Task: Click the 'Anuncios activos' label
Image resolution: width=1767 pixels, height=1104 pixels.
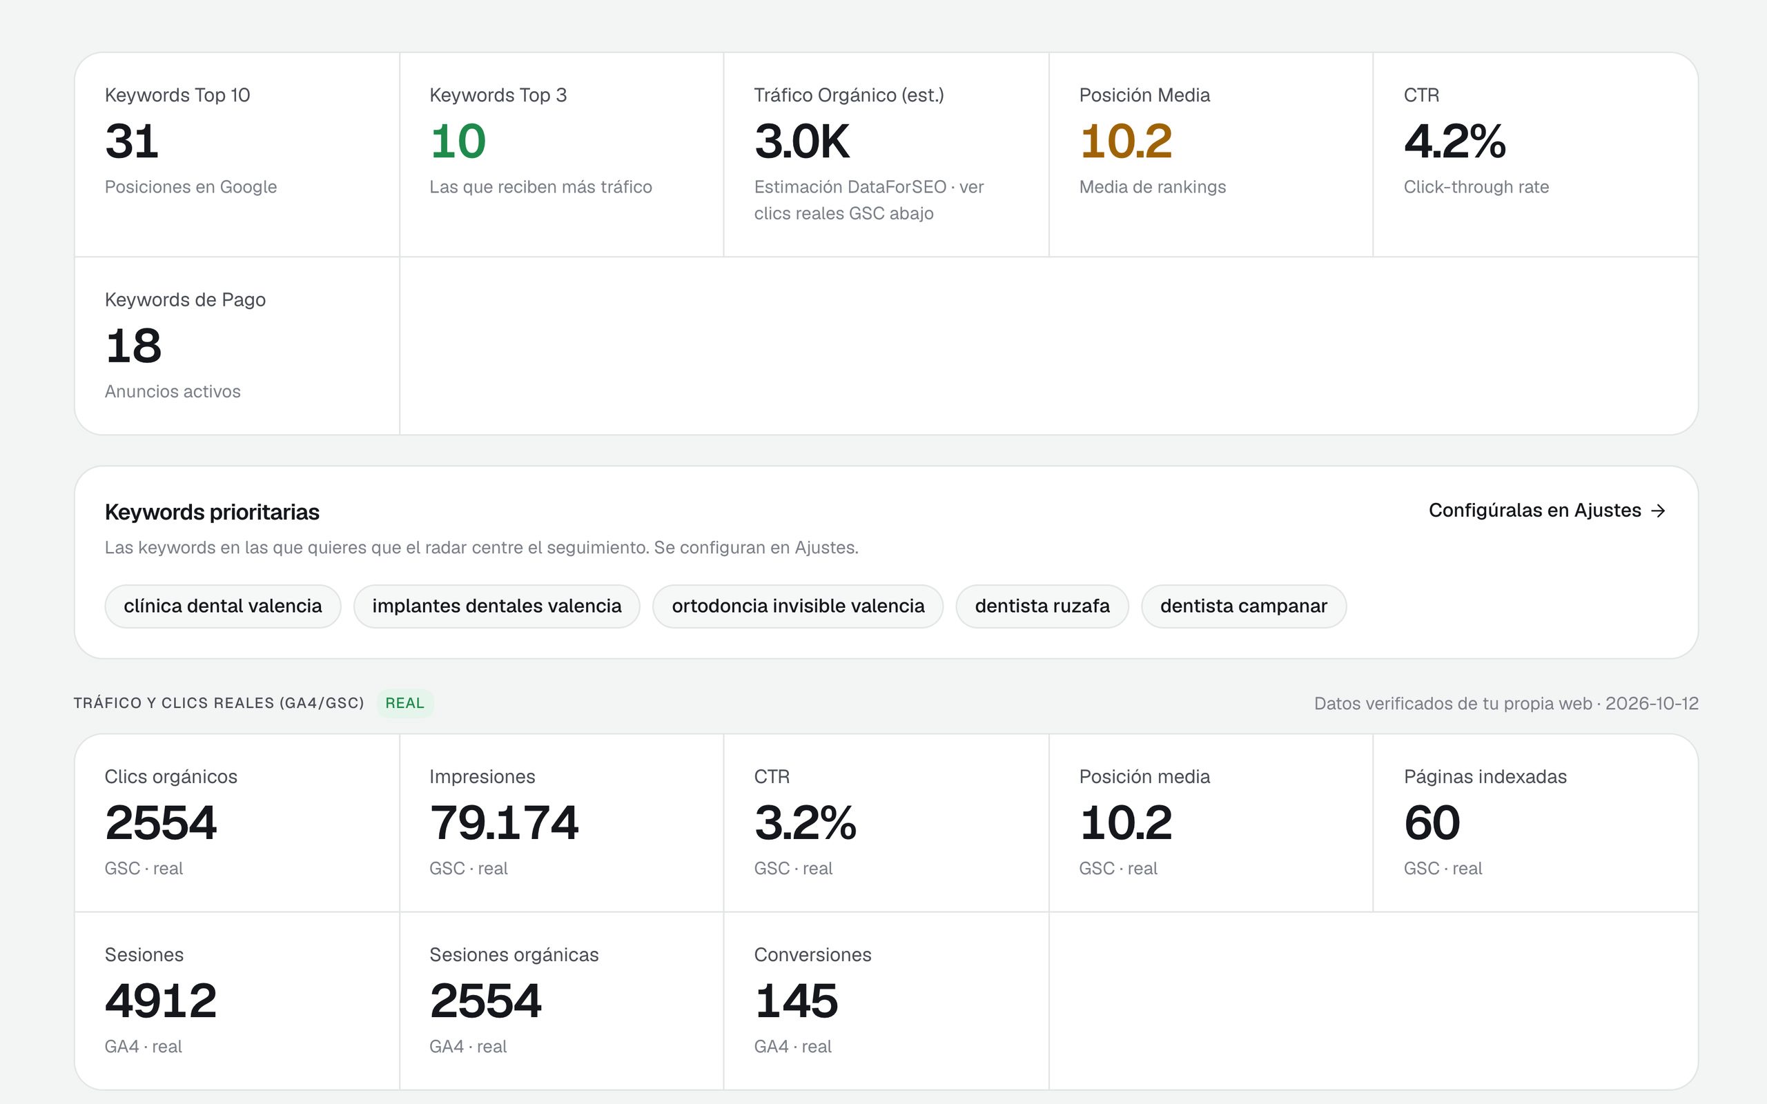Action: pos(173,391)
